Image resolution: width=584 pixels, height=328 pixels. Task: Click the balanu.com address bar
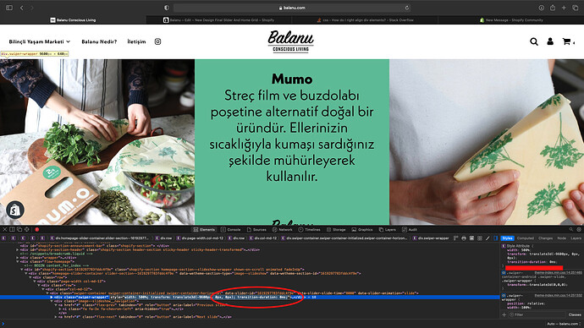pyautogui.click(x=292, y=8)
